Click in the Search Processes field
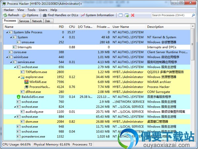The height and width of the screenshot is (149, 198). (x=172, y=15)
